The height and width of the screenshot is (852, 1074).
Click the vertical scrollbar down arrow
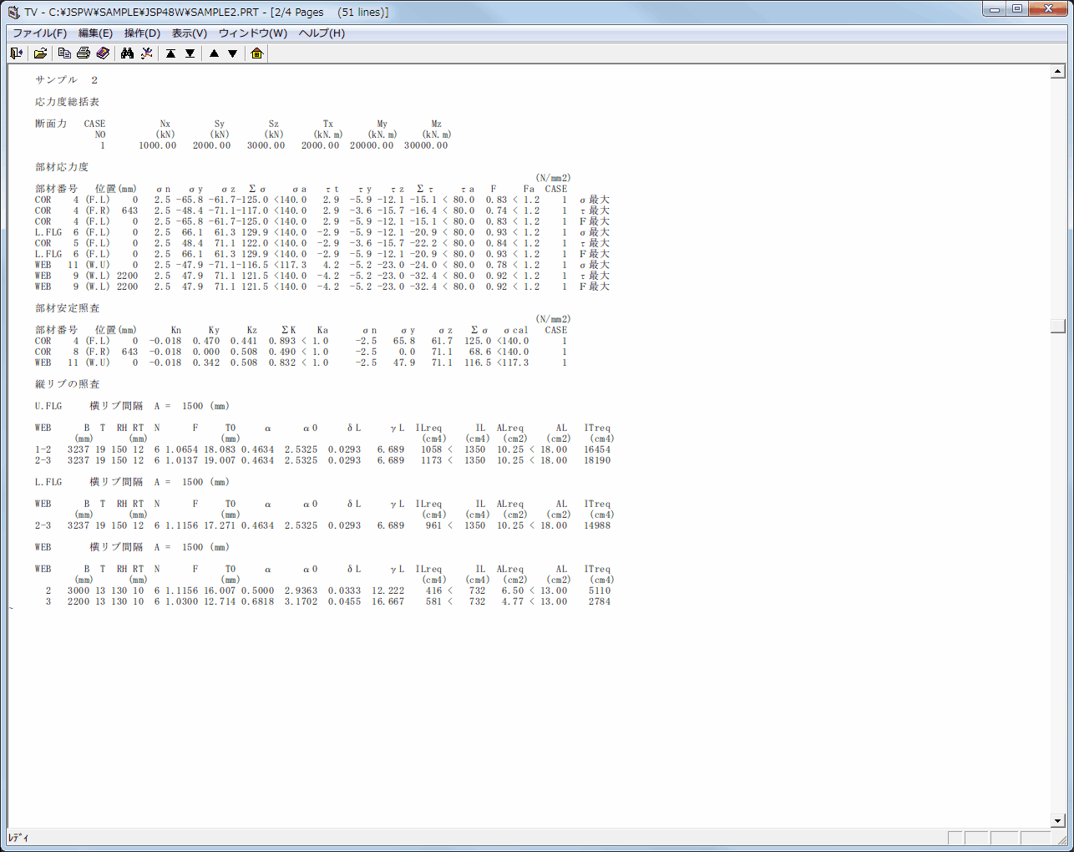pos(1058,821)
